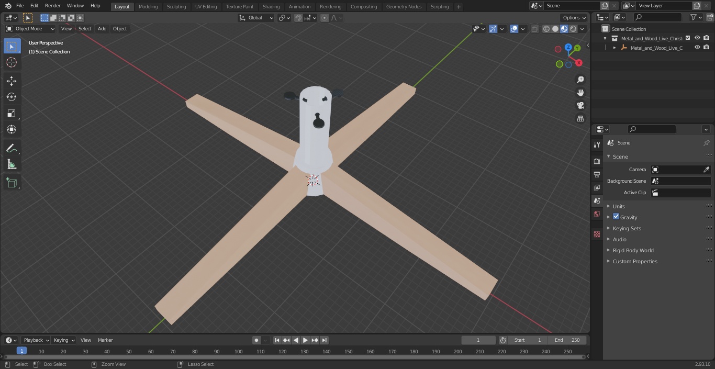Toggle the camera view icon
The image size is (715, 369).
(580, 106)
